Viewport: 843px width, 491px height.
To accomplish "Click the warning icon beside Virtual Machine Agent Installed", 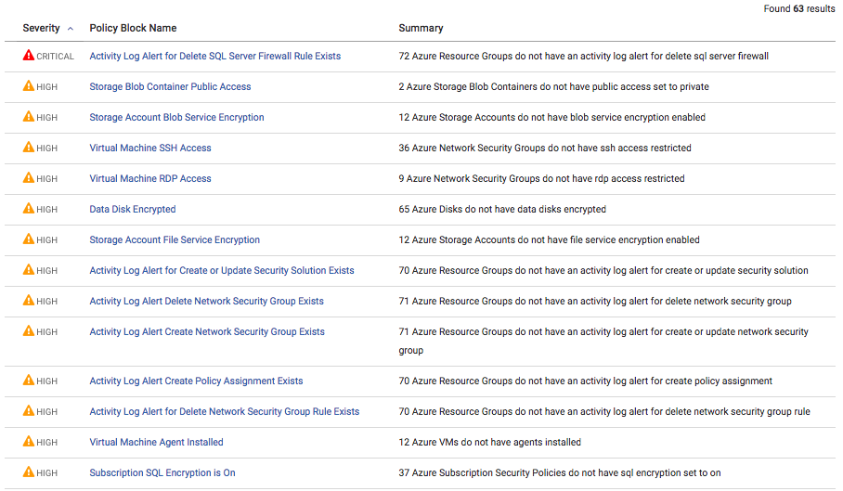I will click(28, 442).
